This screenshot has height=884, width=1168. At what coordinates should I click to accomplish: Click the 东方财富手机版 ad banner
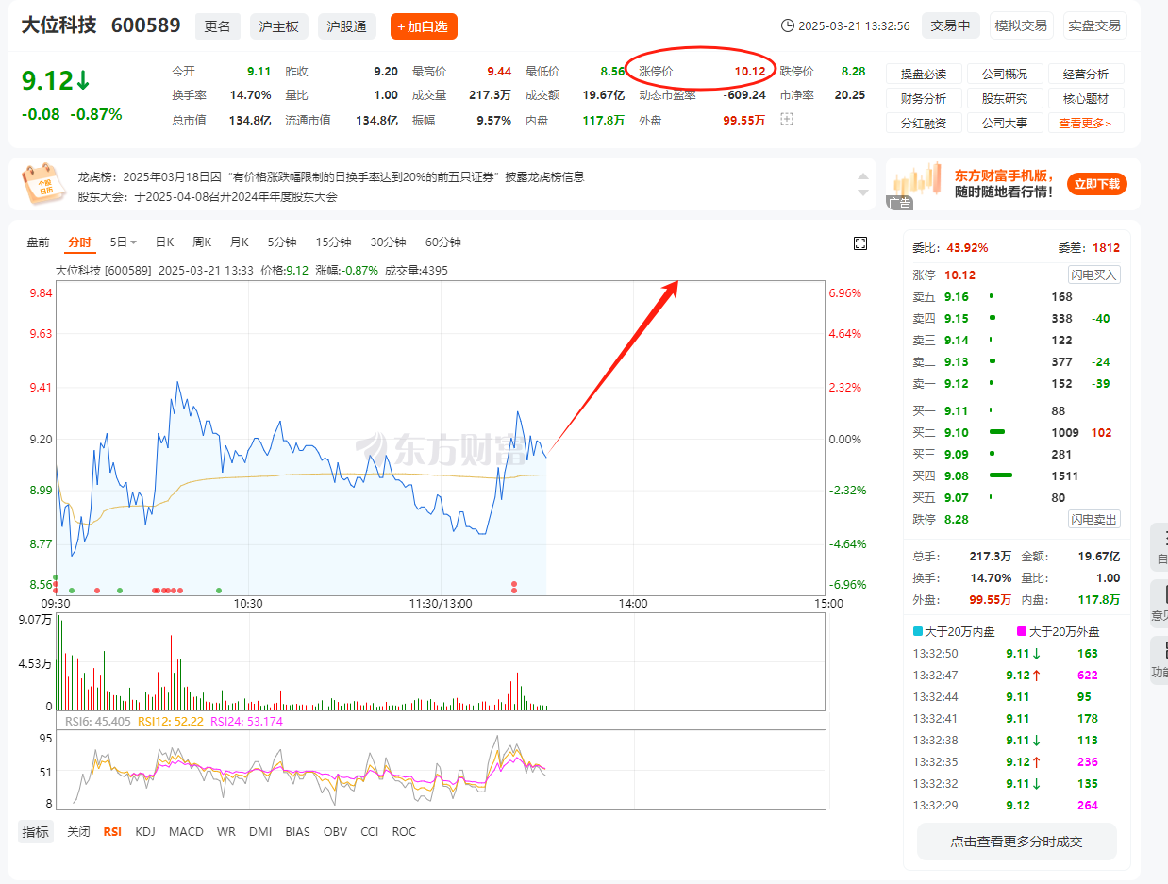(x=1013, y=184)
